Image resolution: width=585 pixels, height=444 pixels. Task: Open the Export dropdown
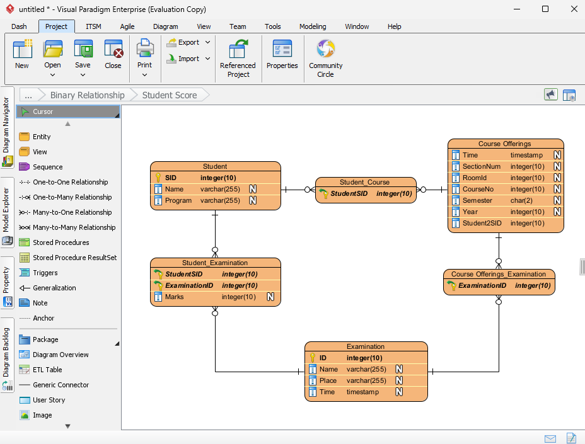click(207, 42)
